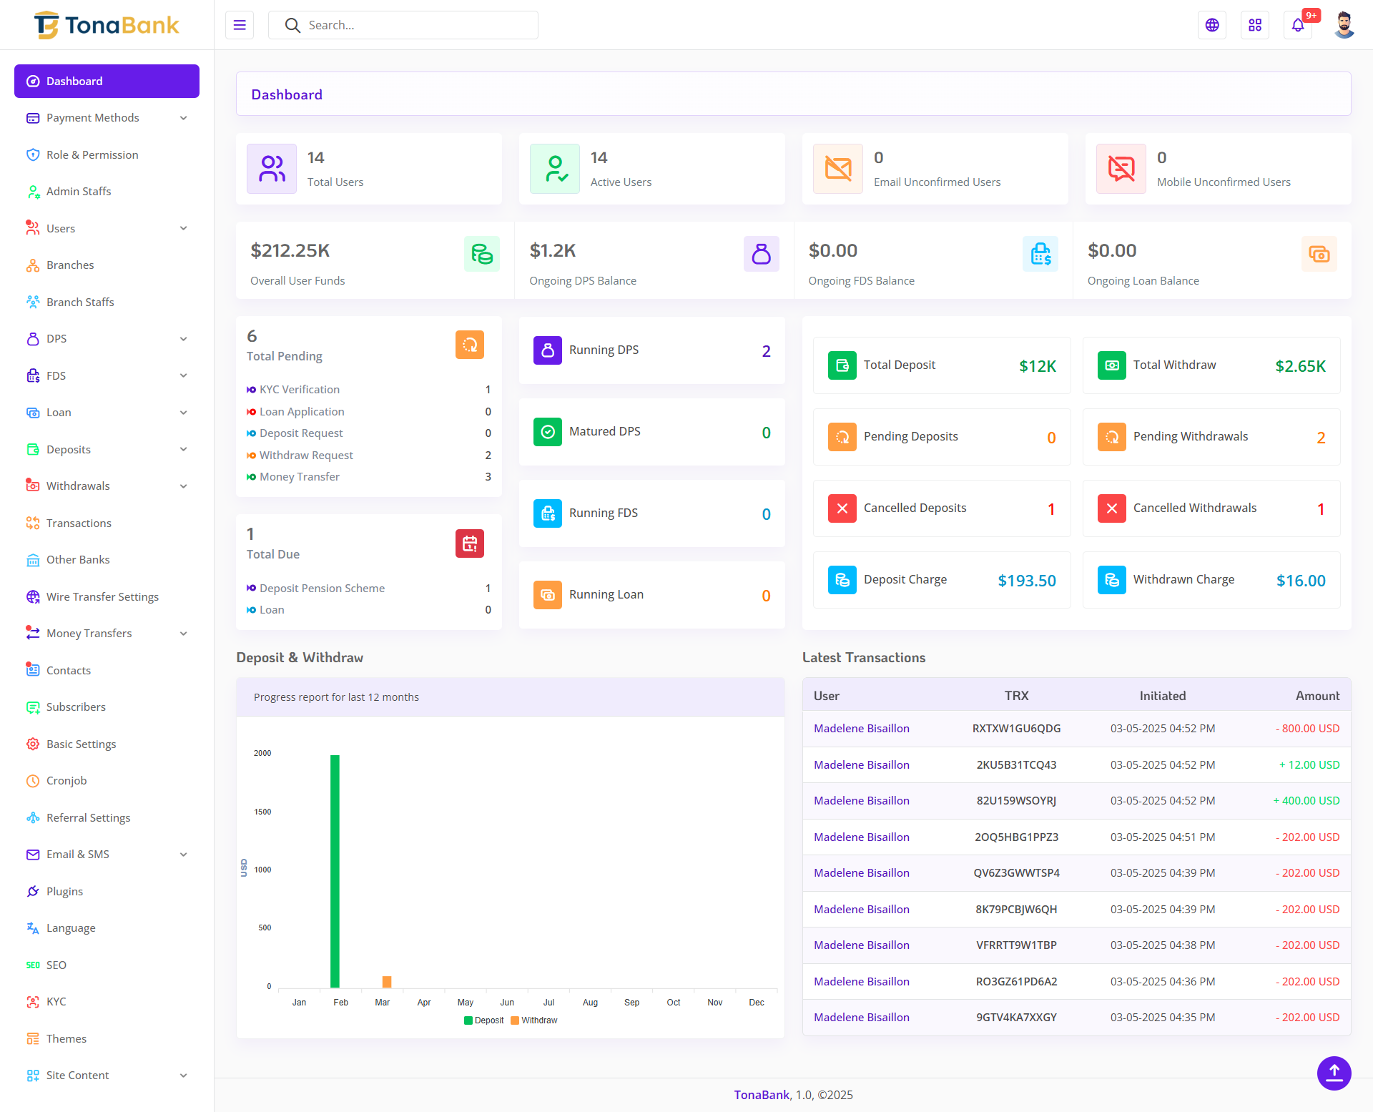The height and width of the screenshot is (1112, 1373).
Task: Toggle the Deposit legend in the chart
Action: coord(484,1020)
